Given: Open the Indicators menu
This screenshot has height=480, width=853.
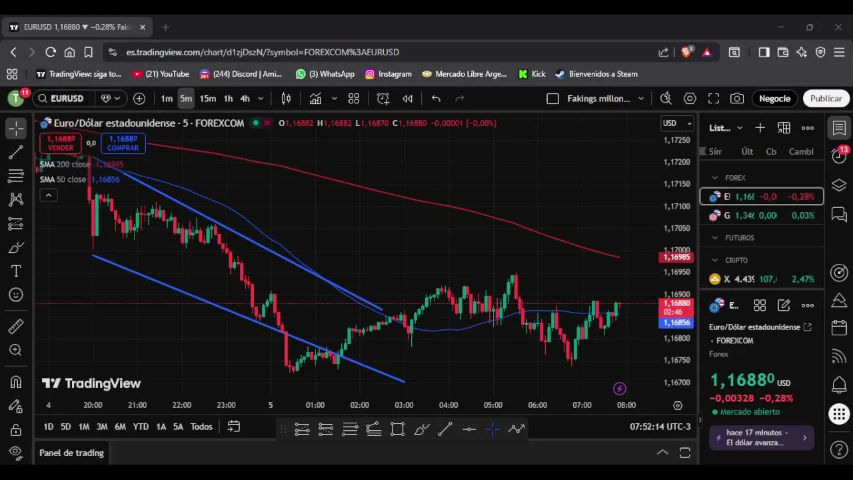Looking at the screenshot, I should (315, 99).
